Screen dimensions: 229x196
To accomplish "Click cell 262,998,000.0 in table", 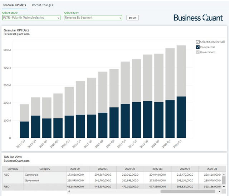I will click(x=130, y=181).
